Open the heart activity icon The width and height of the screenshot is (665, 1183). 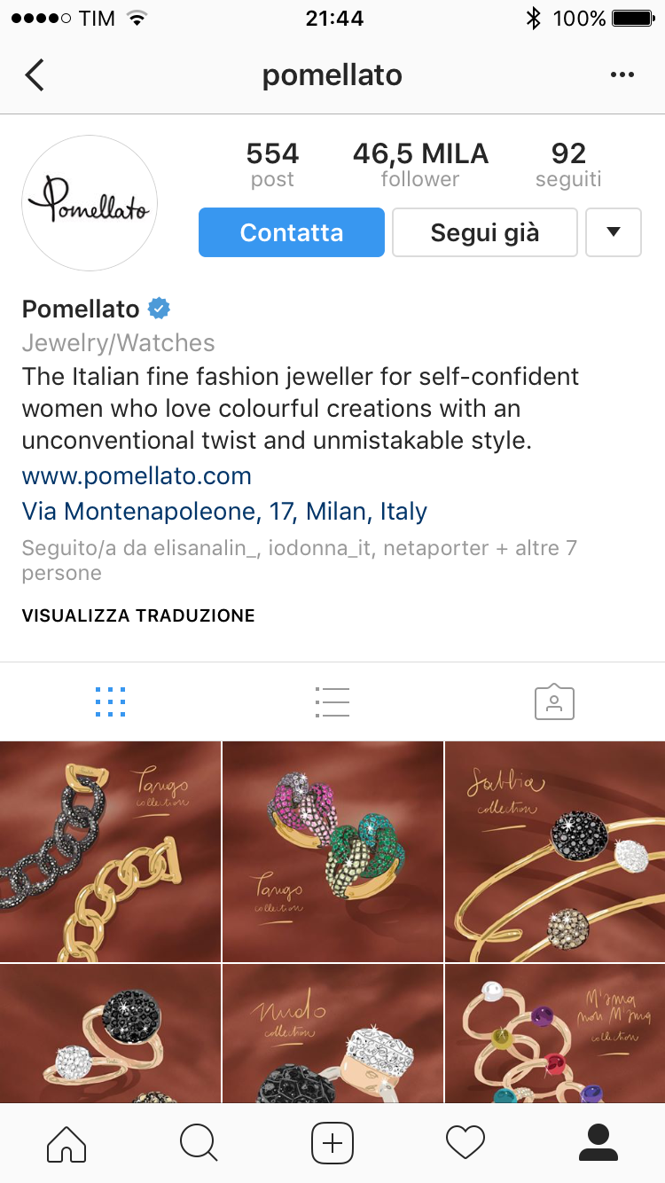point(465,1142)
